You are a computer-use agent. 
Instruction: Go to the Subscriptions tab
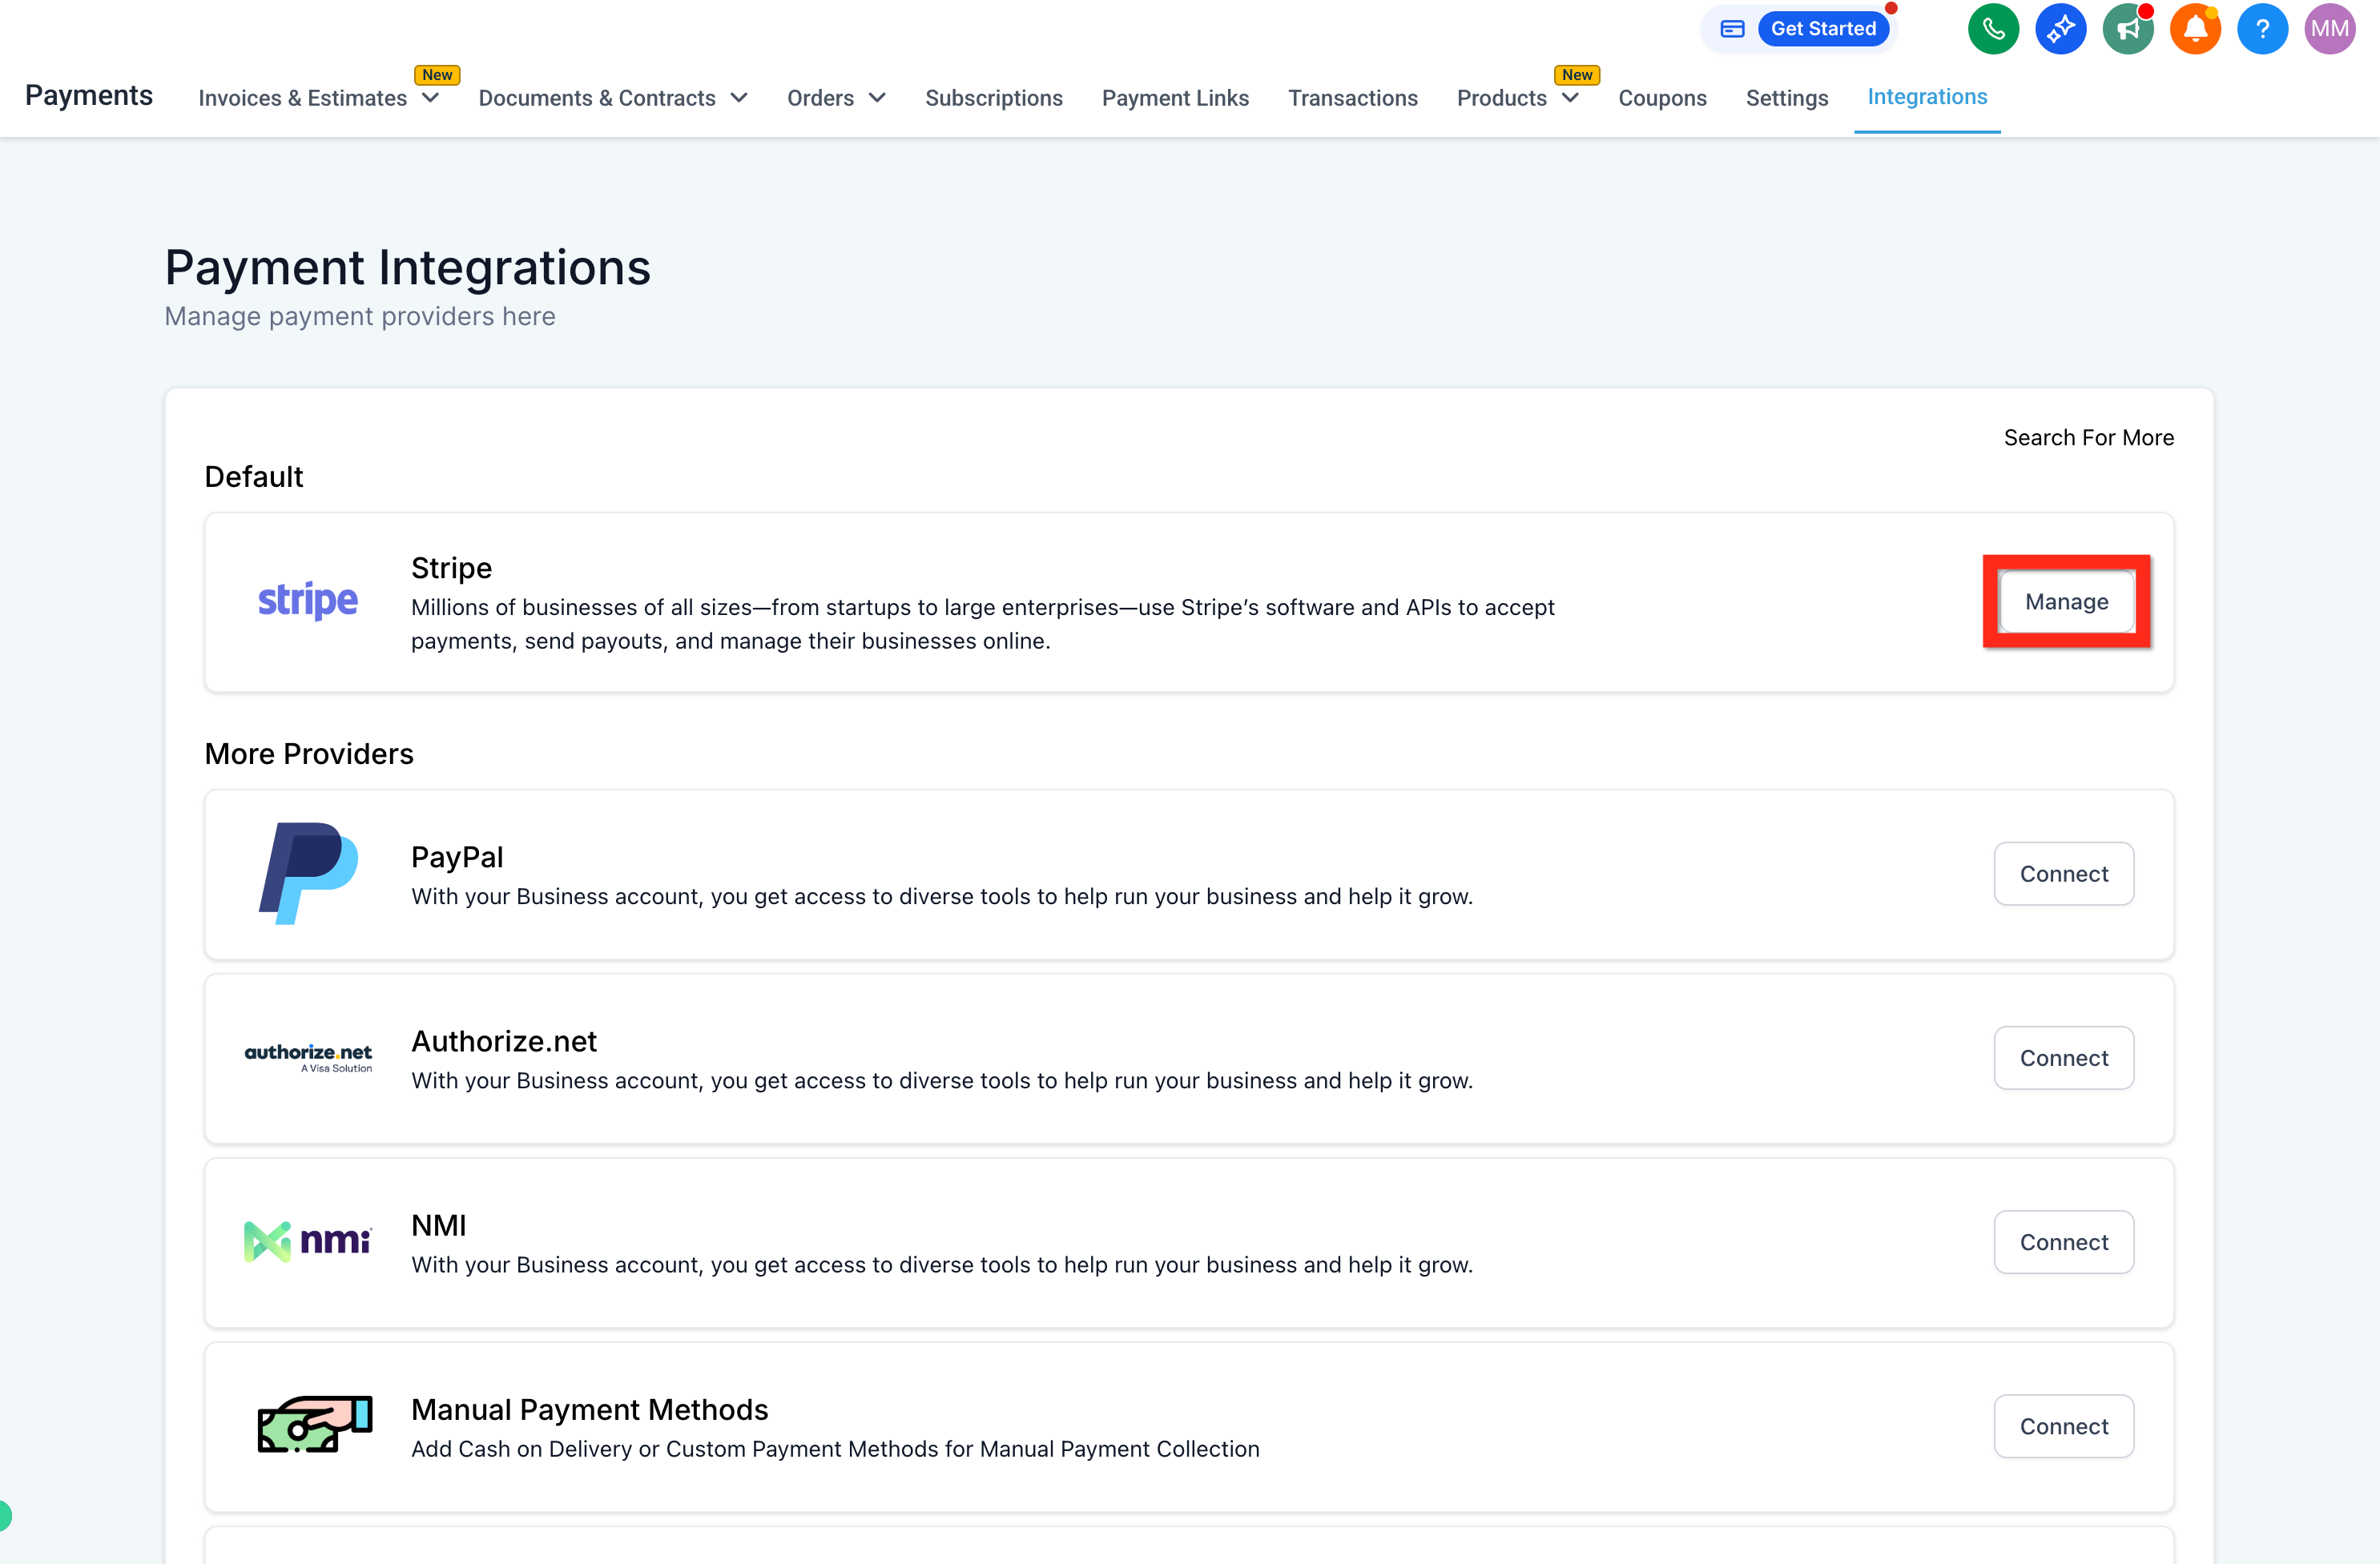pyautogui.click(x=993, y=98)
